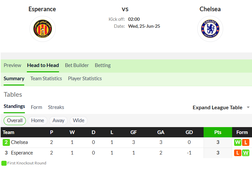This screenshot has height=171, width=252.
Task: Click Chelsea's orange L form badge
Action: (246, 142)
